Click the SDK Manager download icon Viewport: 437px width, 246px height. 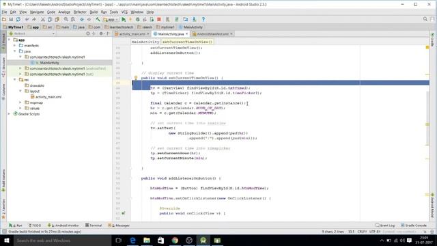pyautogui.click(x=194, y=19)
